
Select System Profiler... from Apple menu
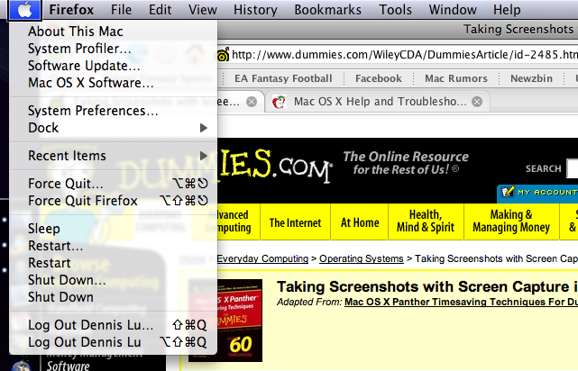click(113, 49)
